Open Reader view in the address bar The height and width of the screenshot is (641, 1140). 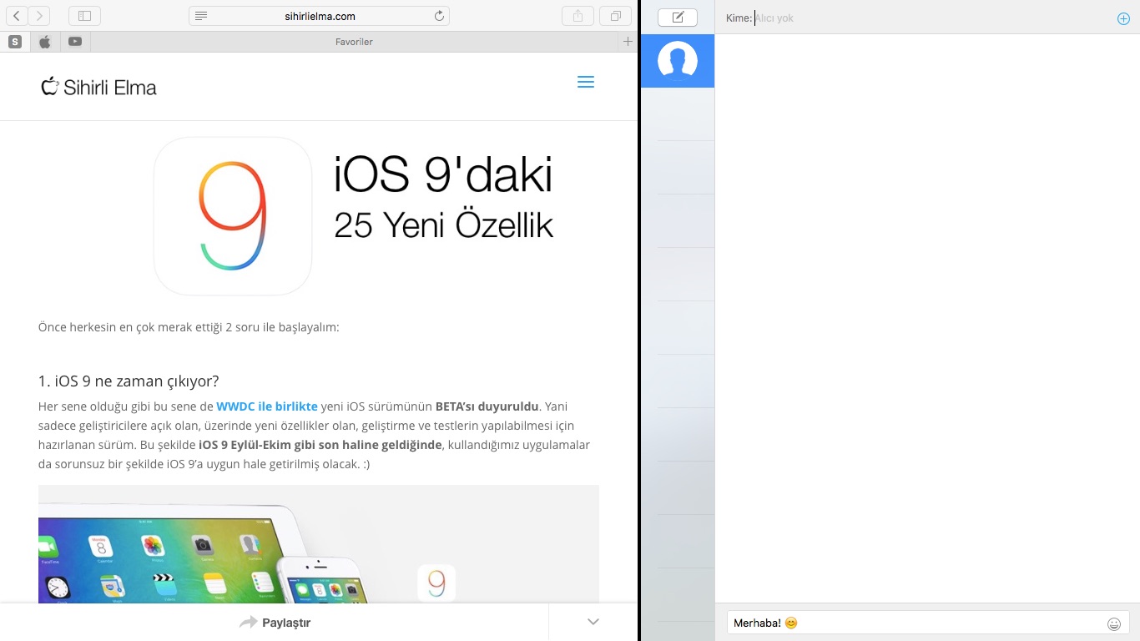point(200,16)
